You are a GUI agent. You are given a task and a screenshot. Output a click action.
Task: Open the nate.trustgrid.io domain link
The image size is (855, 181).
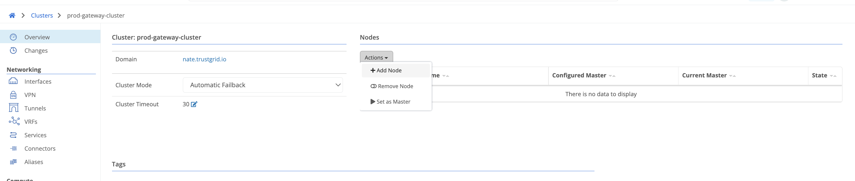204,59
